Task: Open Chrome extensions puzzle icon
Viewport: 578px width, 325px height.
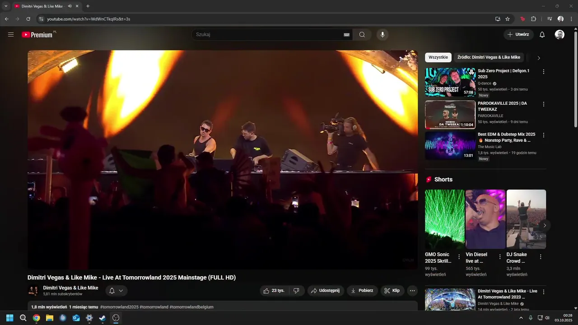Action: (533, 19)
